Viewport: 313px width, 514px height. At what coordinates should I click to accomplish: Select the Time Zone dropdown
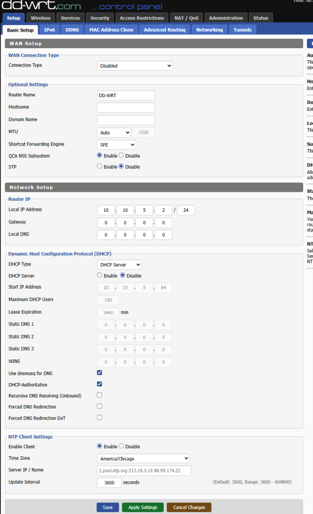[143, 458]
